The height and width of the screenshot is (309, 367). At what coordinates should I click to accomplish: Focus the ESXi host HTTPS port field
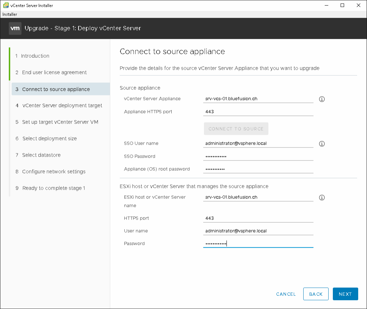258,219
